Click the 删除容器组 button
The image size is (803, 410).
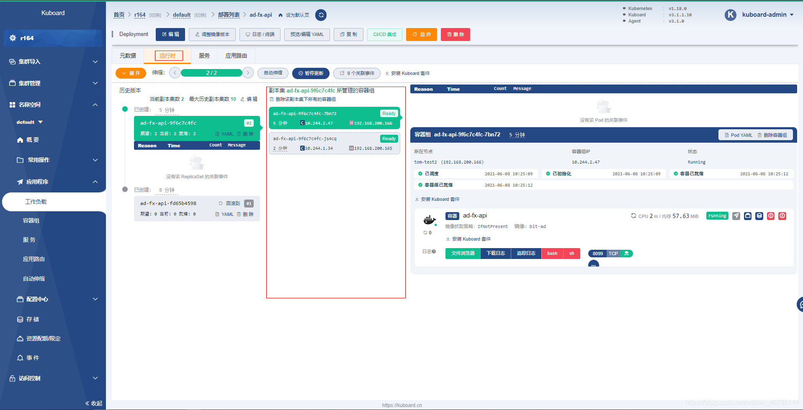click(x=772, y=135)
